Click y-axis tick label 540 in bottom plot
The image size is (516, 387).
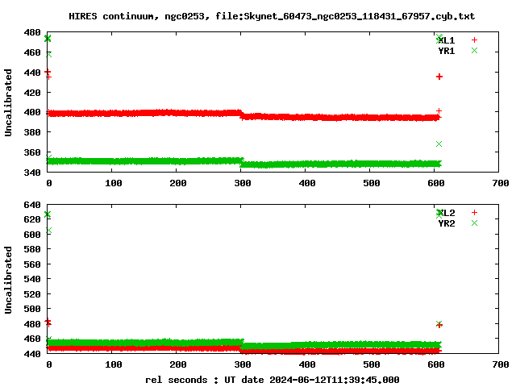[x=32, y=279]
